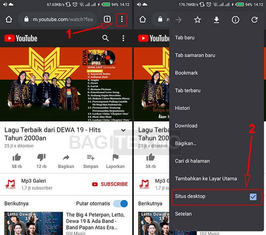The image size is (266, 235).
Task: Tap home icon in right browser
Action: (143, 20)
